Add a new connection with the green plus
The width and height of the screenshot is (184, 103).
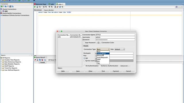pyautogui.click(x=1, y=6)
